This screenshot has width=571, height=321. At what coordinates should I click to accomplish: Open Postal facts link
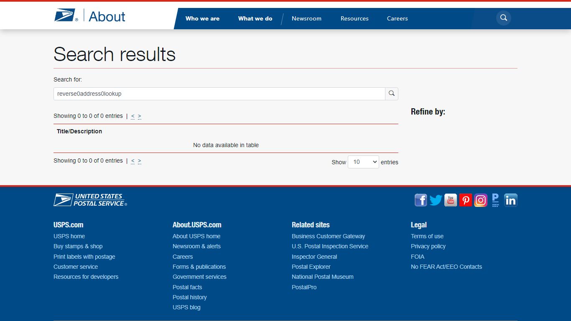(187, 287)
